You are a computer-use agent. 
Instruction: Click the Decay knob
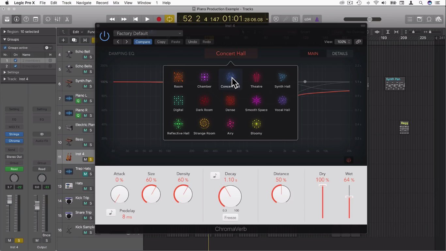point(230,196)
